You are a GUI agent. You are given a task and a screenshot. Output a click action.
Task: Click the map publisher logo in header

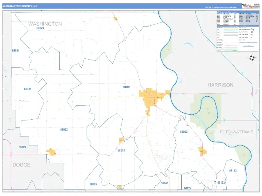[248, 6]
